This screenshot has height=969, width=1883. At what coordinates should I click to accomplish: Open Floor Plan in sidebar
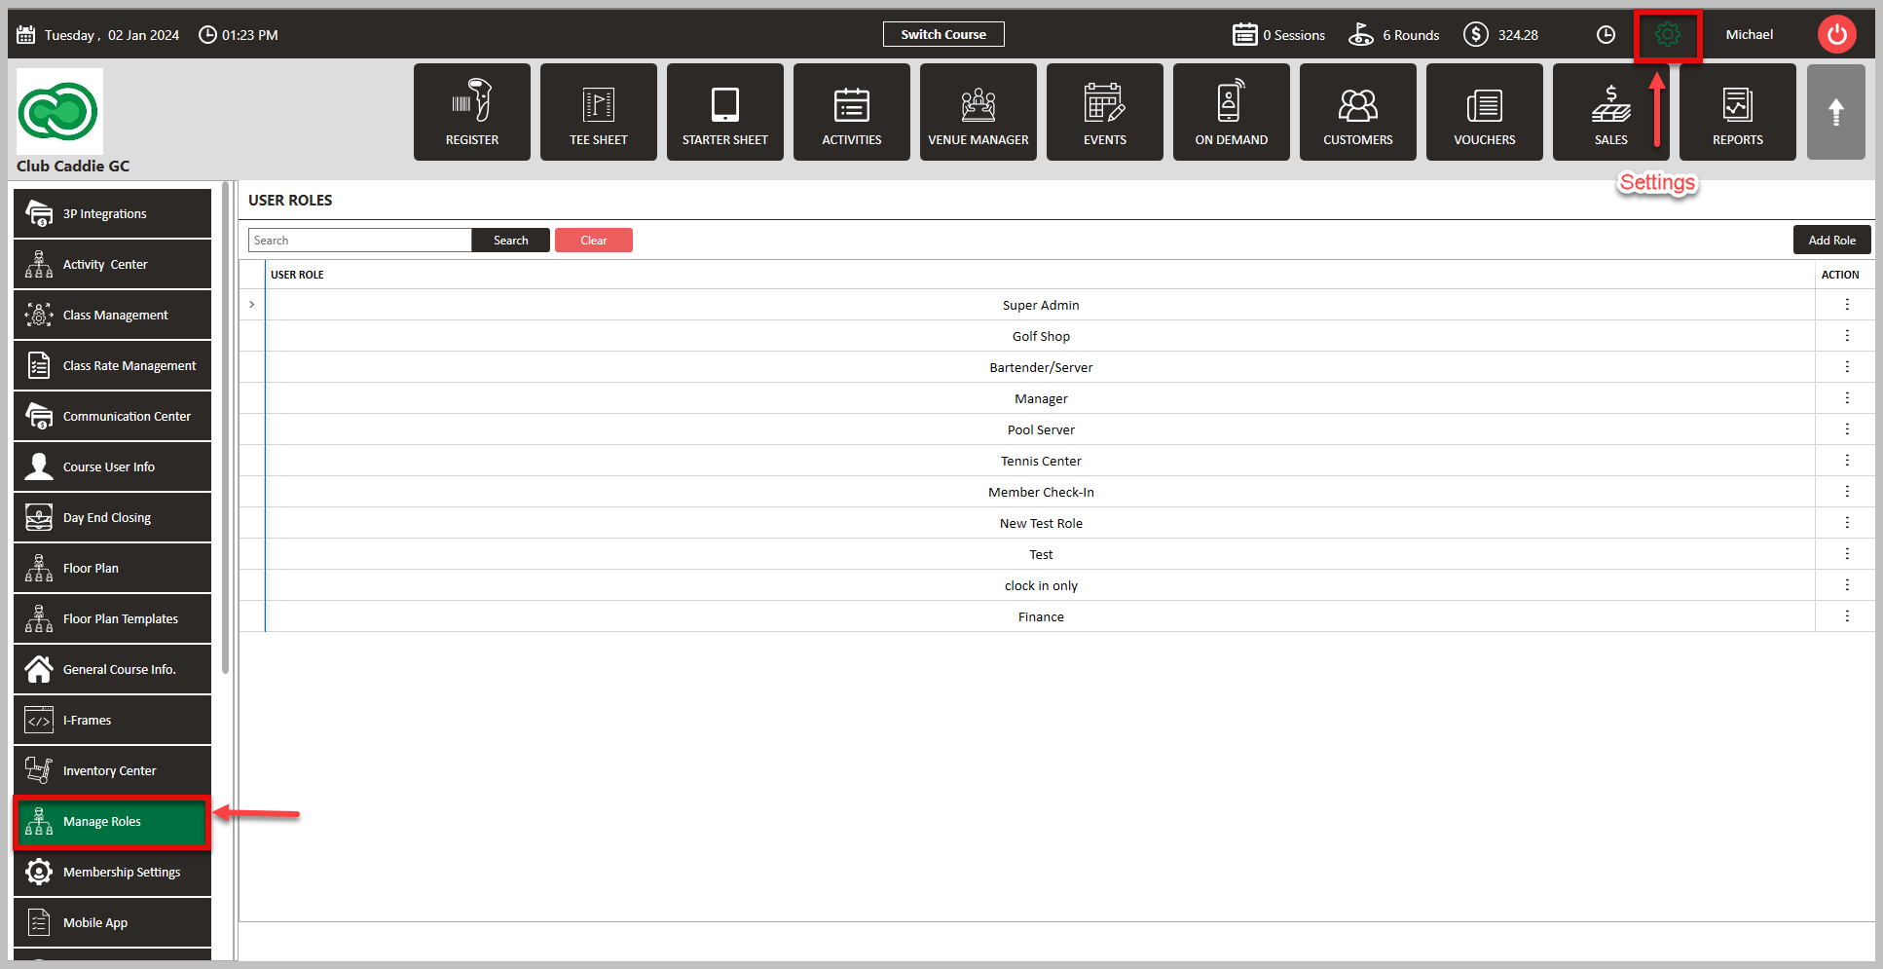pos(112,568)
